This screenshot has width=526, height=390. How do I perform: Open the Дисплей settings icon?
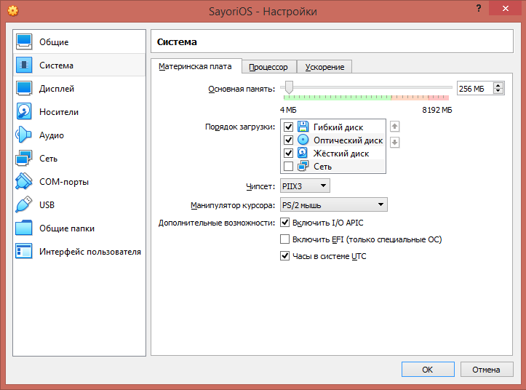(x=25, y=89)
